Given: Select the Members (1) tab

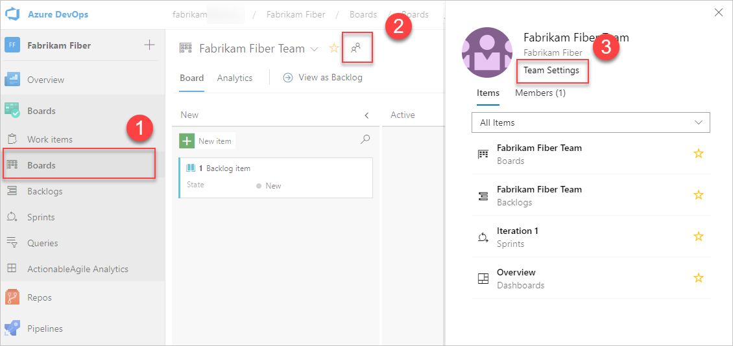Looking at the screenshot, I should point(540,93).
